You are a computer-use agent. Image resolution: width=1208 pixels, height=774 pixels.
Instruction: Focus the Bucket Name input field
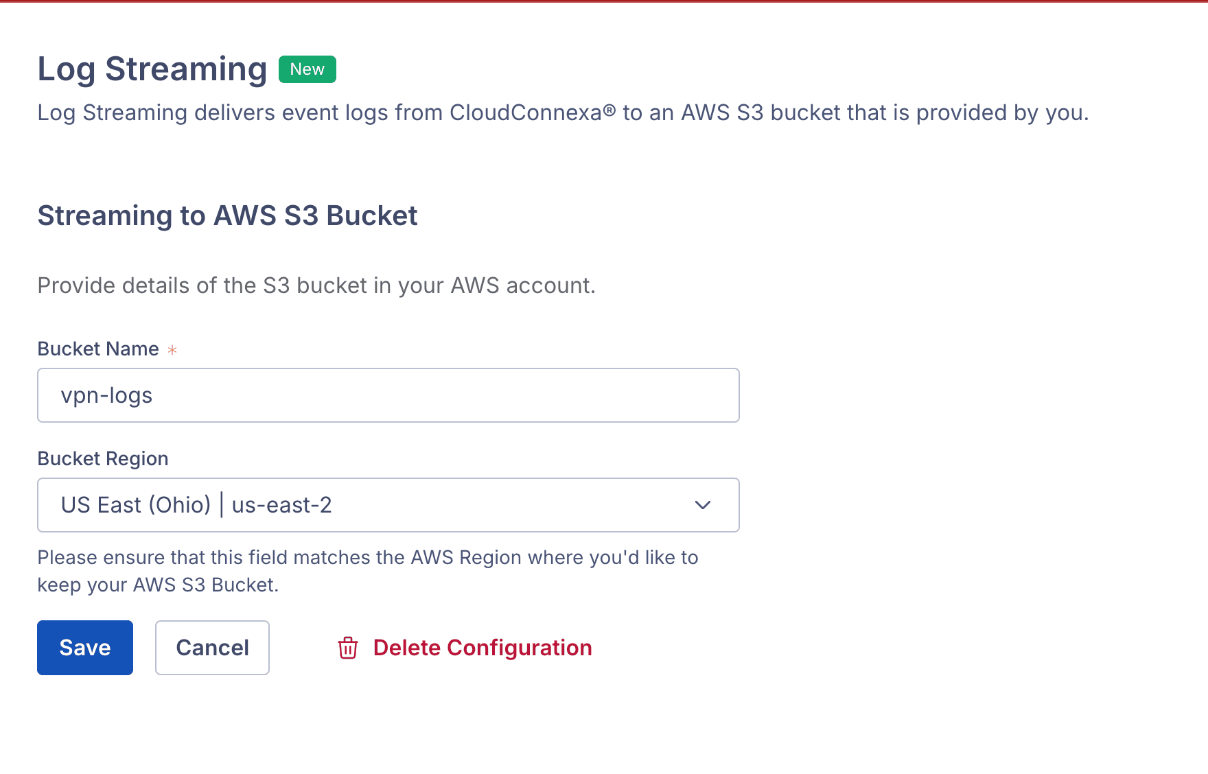[x=388, y=395]
